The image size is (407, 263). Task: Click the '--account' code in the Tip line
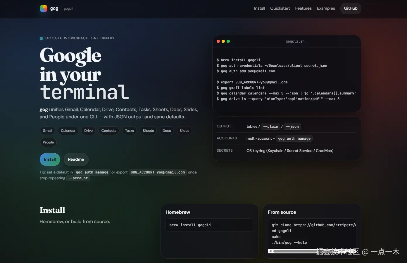[x=78, y=178]
